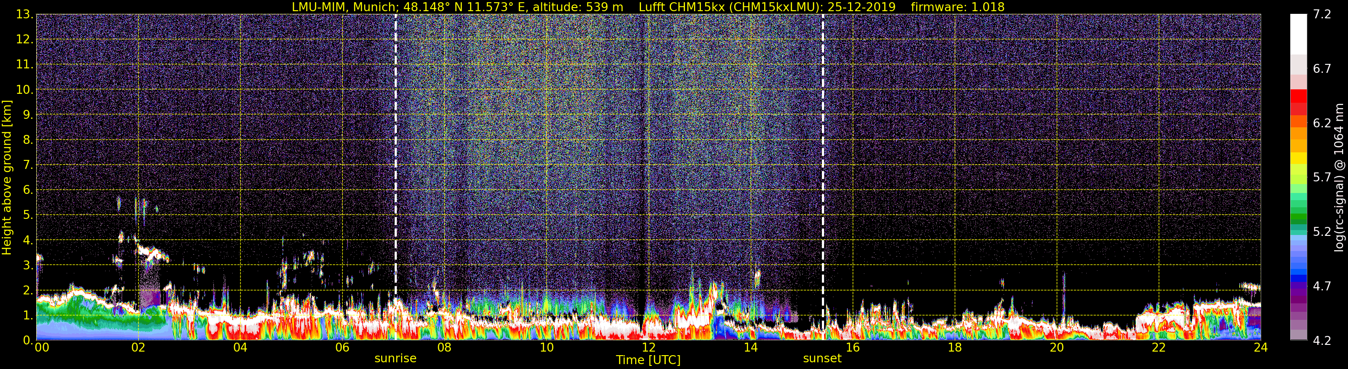This screenshot has height=369, width=1348.
Task: Click the 'Time [UTC]' axis label
Action: (x=648, y=360)
